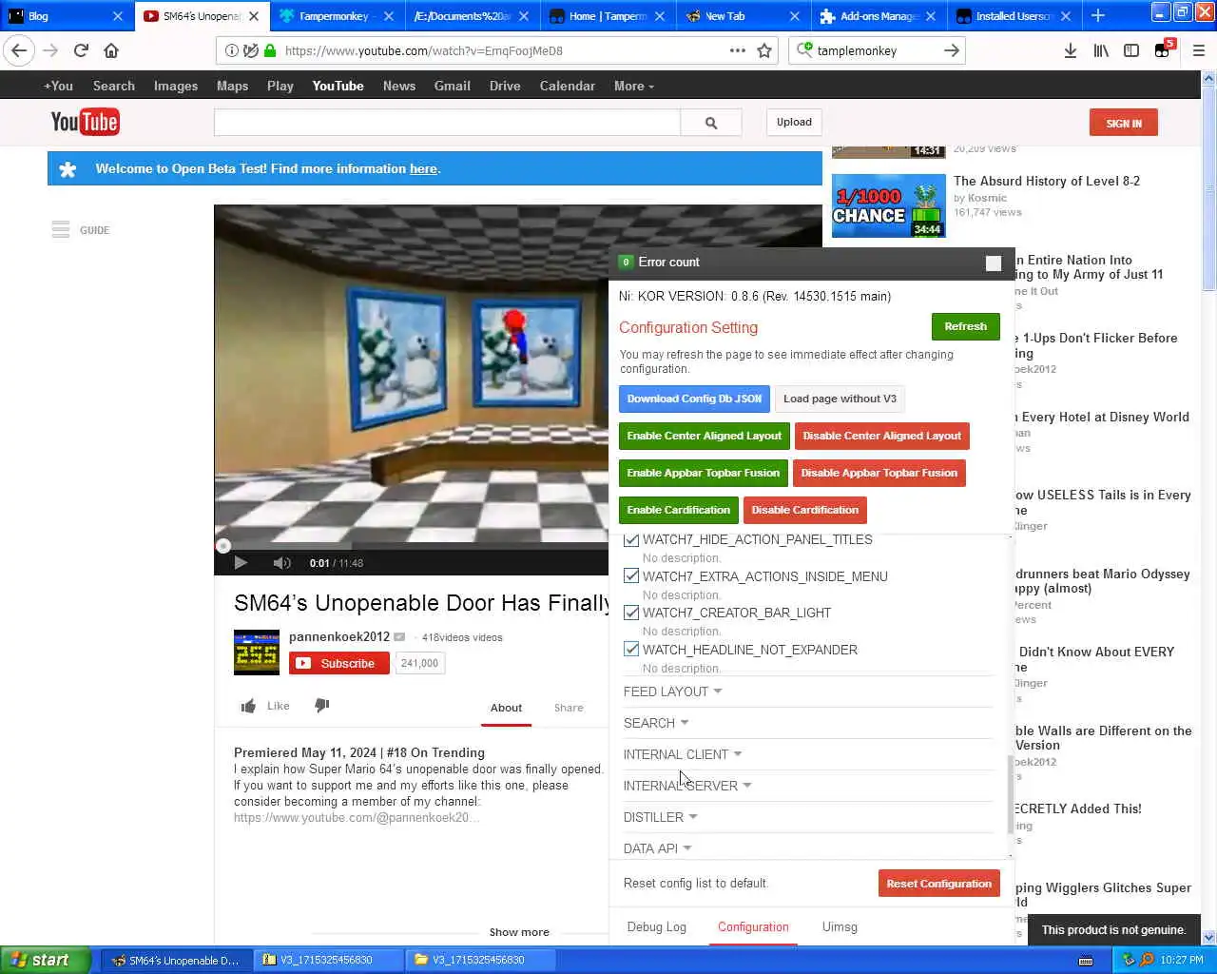Click the red Reset Configuration button
1217x974 pixels.
[x=938, y=884]
